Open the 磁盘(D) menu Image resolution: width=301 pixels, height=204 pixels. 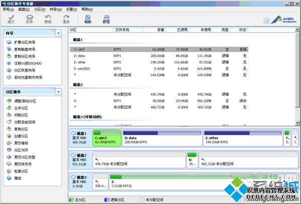[x=24, y=10]
